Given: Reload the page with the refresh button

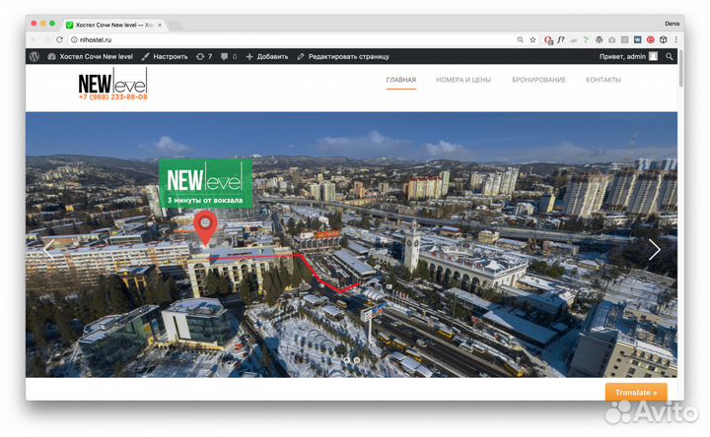Looking at the screenshot, I should (x=60, y=39).
